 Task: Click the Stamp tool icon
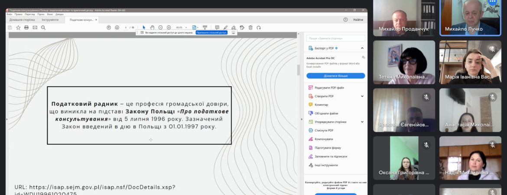[x=242, y=27]
